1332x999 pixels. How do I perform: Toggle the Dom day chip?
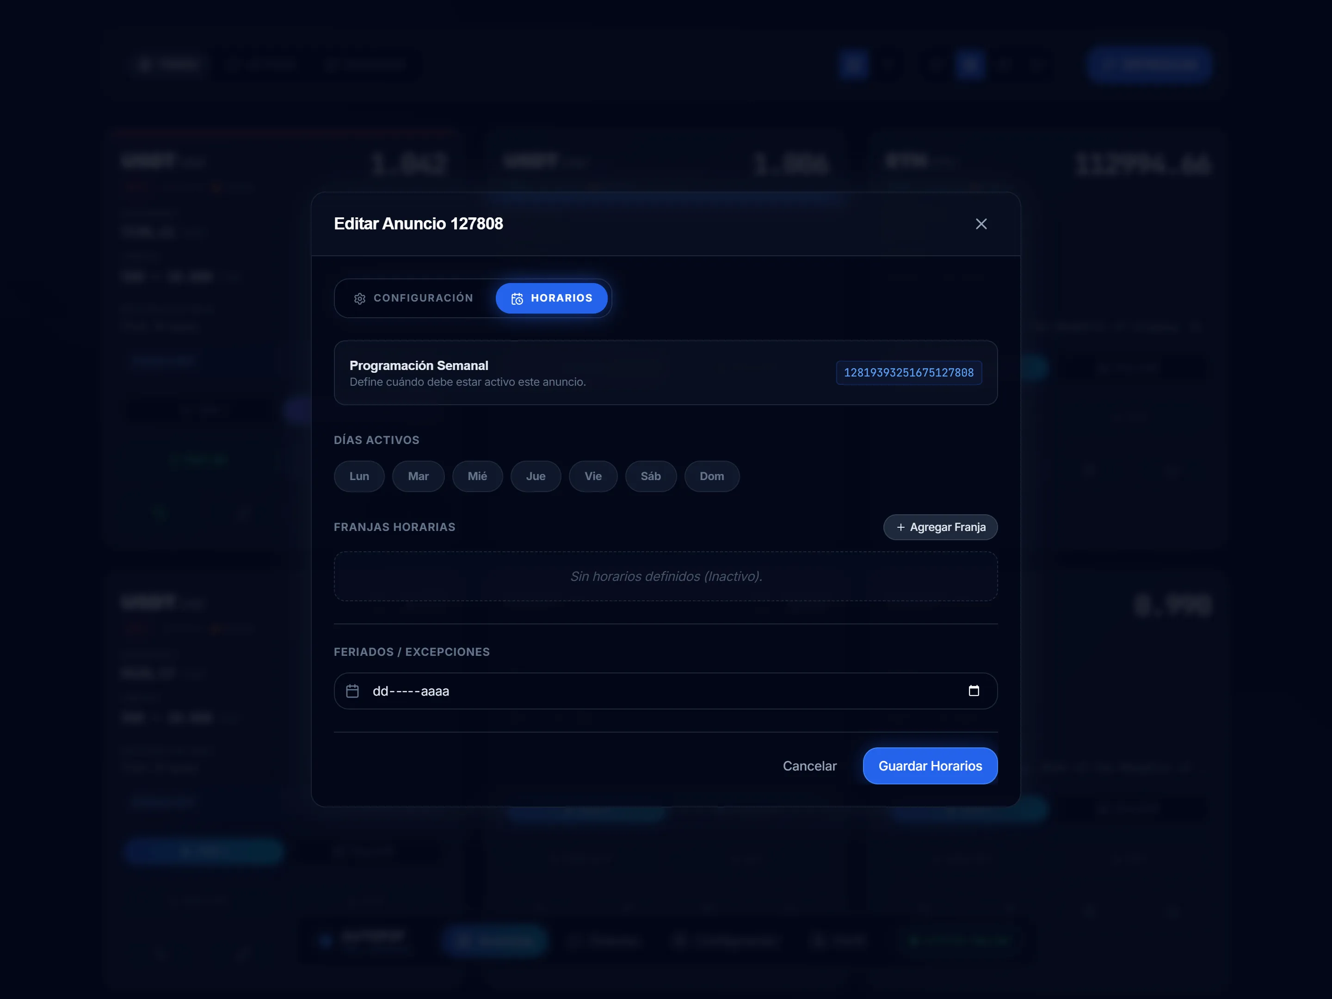pos(711,476)
